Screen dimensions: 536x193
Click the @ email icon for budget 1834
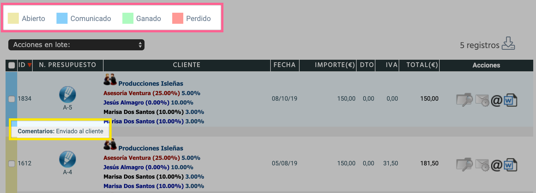click(496, 101)
